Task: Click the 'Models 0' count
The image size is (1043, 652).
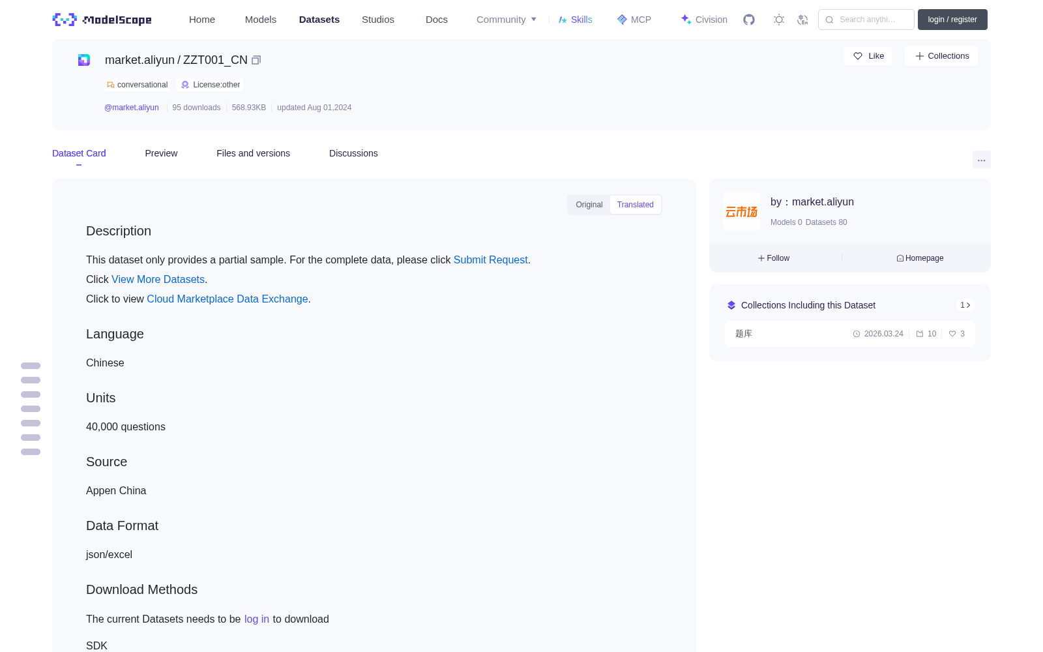Action: (786, 222)
